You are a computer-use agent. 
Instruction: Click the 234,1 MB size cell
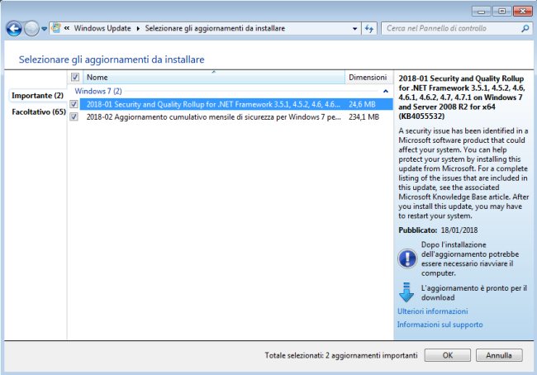click(364, 117)
